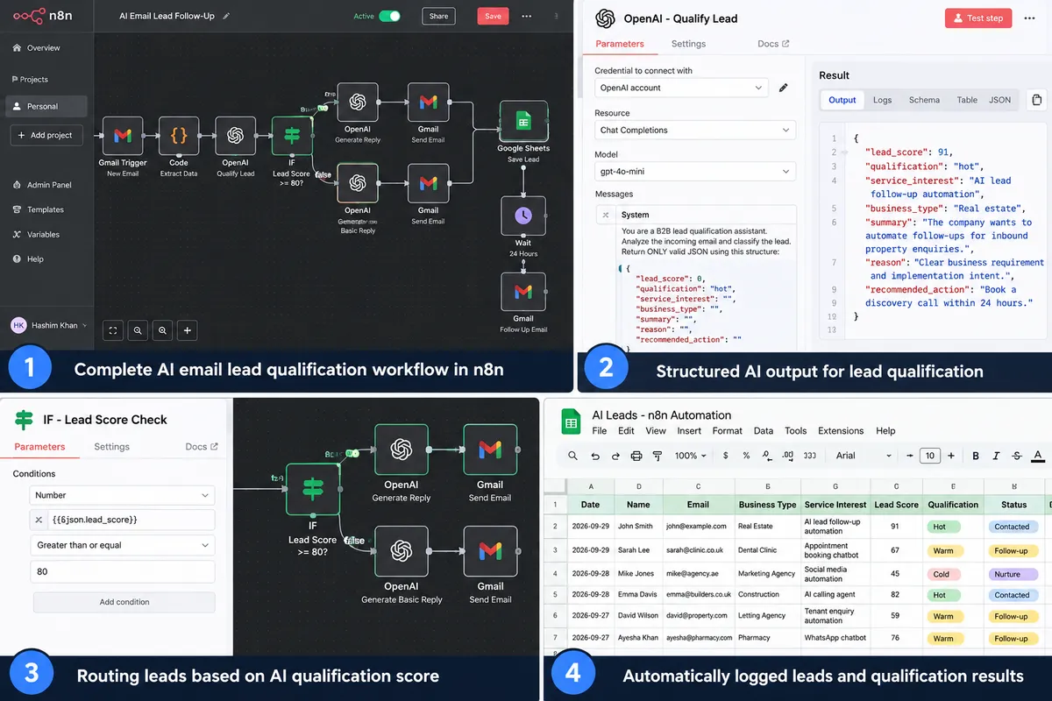
Task: Open the 100% zoom dropdown in Sheets
Action: pyautogui.click(x=691, y=456)
